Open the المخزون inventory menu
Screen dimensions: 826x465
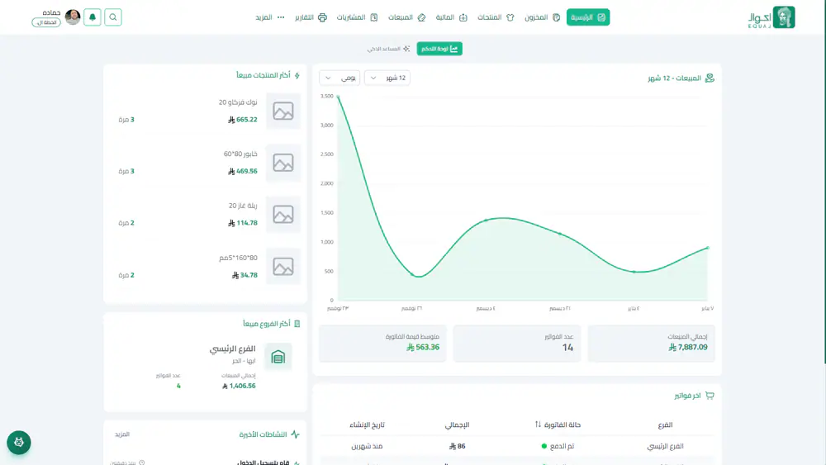[542, 17]
